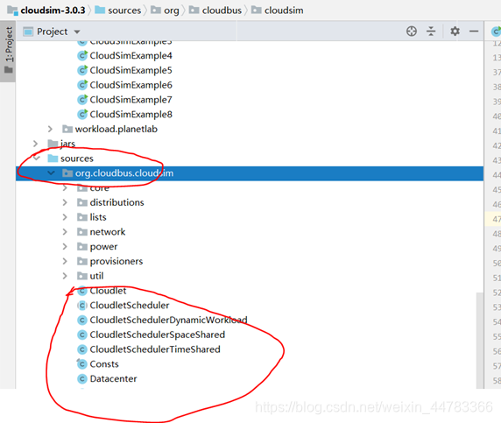Select CloudletSchedulerSpaceShared class

click(158, 335)
